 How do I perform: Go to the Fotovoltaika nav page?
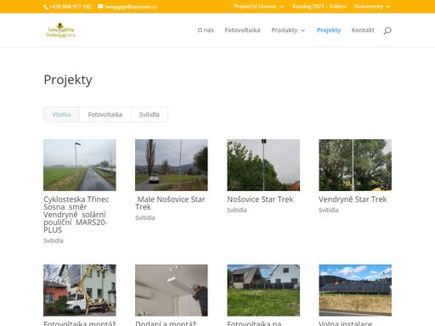click(242, 30)
